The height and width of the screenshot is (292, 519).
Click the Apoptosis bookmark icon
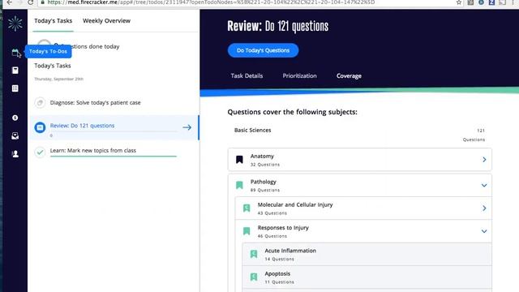[x=254, y=277]
